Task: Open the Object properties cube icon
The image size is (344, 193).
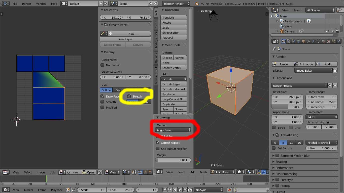Action: [x=304, y=41]
